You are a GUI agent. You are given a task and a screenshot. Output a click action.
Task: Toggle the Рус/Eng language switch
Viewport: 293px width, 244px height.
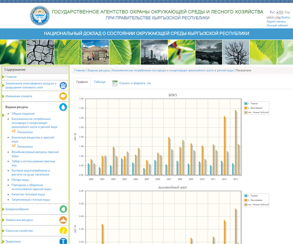point(280,12)
